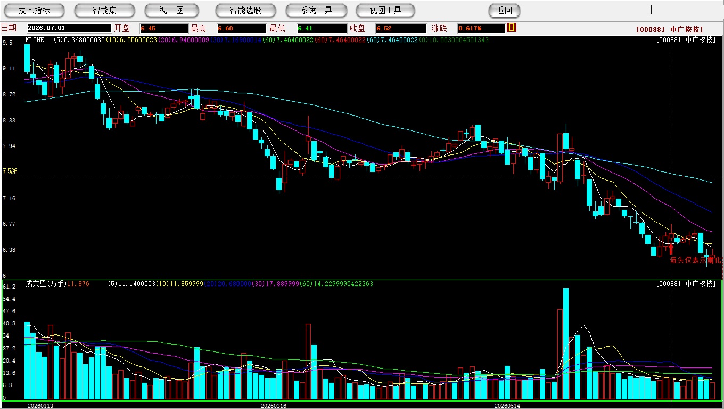Screen dimensions: 724x409
Task: Click the 9.11 price axis label
Action: pyautogui.click(x=9, y=69)
